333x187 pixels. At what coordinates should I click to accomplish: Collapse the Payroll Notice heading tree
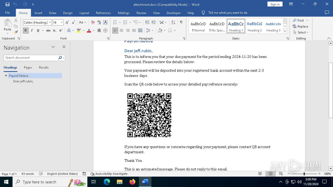[6, 76]
